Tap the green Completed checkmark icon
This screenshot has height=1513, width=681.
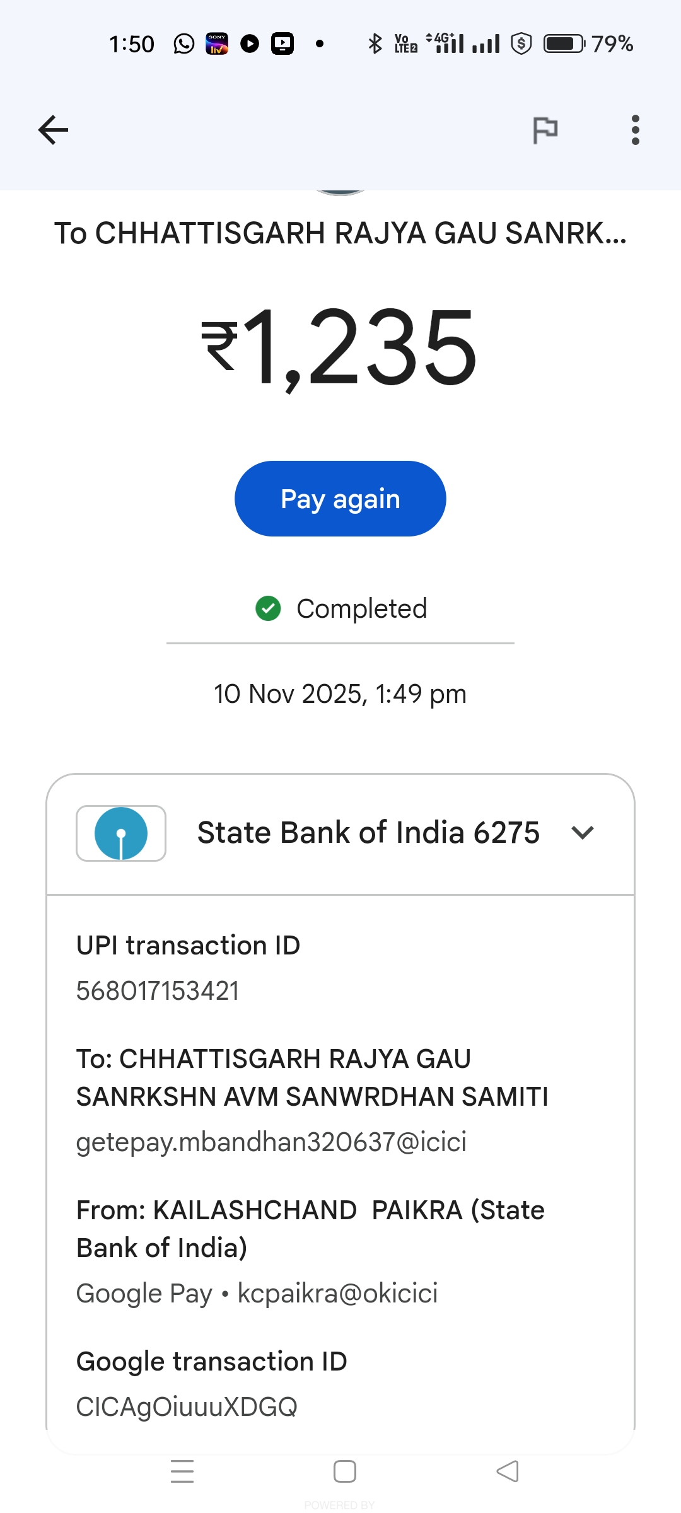pyautogui.click(x=268, y=608)
